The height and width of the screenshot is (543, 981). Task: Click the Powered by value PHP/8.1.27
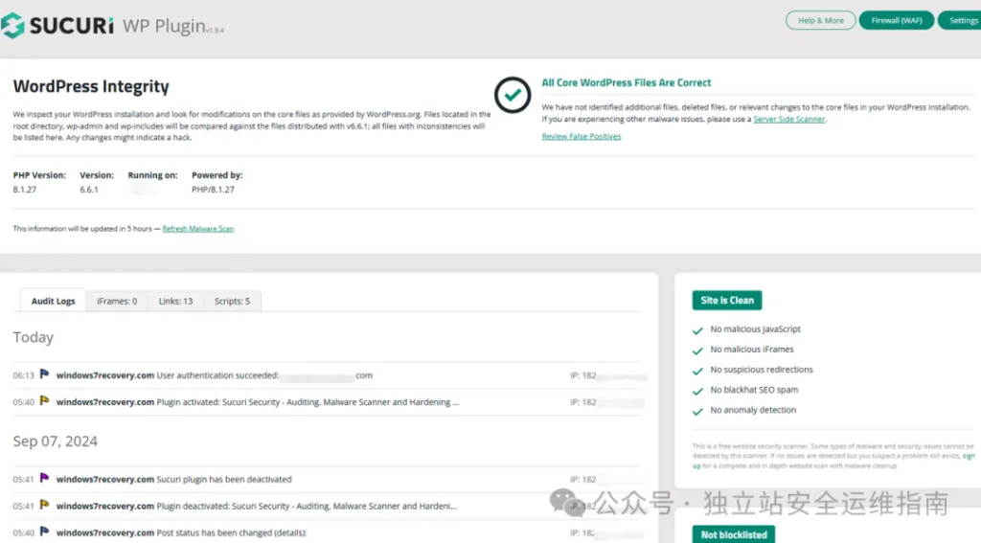[213, 190]
